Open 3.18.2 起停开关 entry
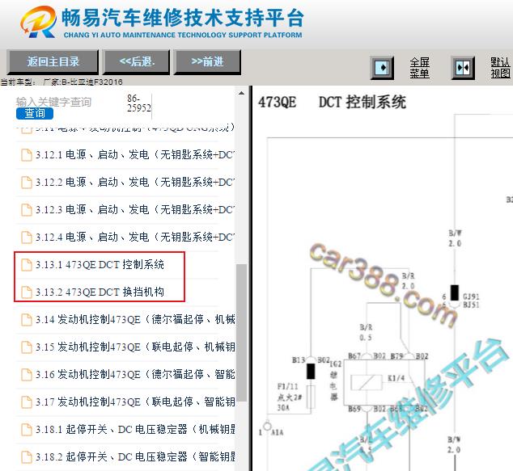Viewport: 513px width, 471px height. tap(135, 456)
